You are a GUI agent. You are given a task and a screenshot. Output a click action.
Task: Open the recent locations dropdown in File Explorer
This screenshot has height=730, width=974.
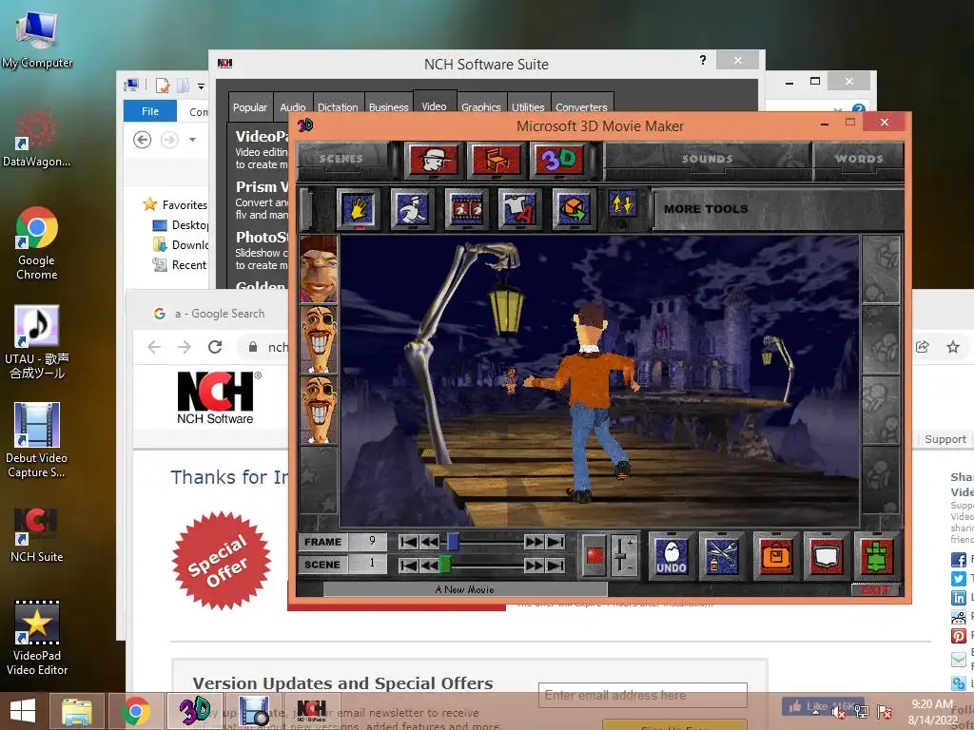pyautogui.click(x=192, y=140)
